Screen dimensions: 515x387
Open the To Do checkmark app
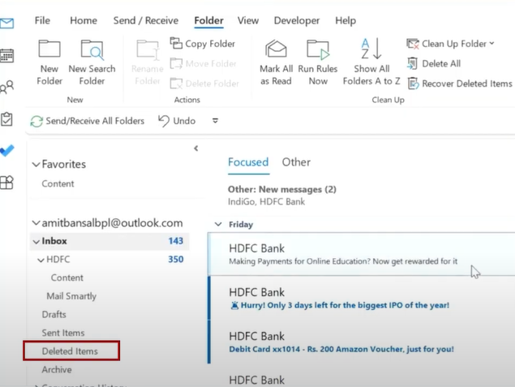(x=7, y=150)
